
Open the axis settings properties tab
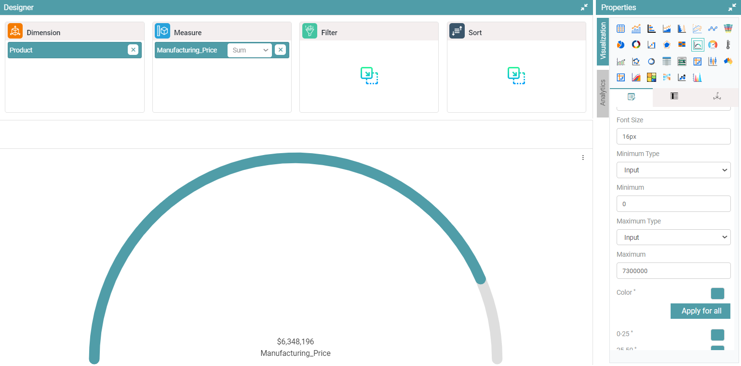tap(717, 97)
